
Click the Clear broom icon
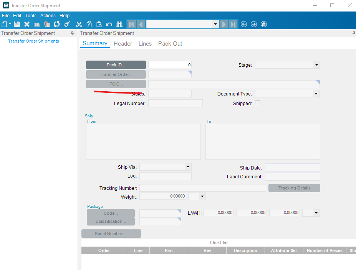pyautogui.click(x=67, y=24)
